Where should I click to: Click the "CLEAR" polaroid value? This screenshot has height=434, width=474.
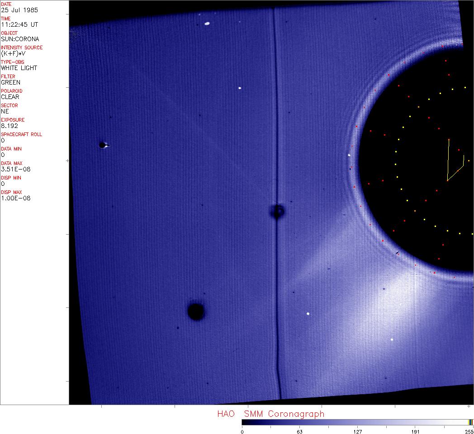[10, 97]
